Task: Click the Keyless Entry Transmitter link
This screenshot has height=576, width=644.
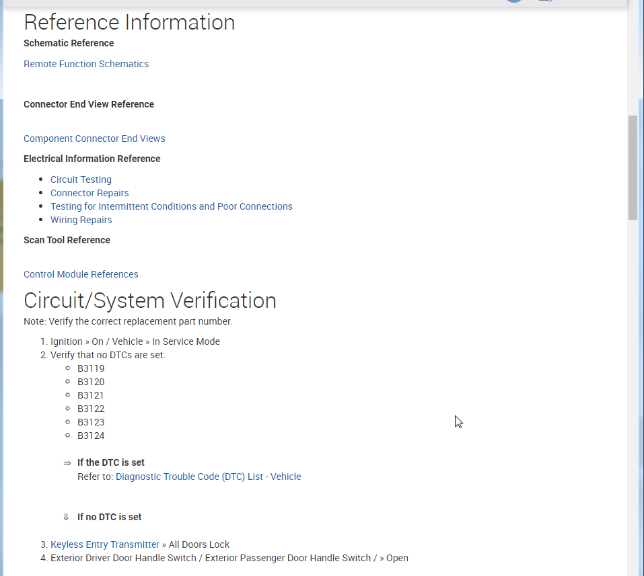Action: coord(104,544)
